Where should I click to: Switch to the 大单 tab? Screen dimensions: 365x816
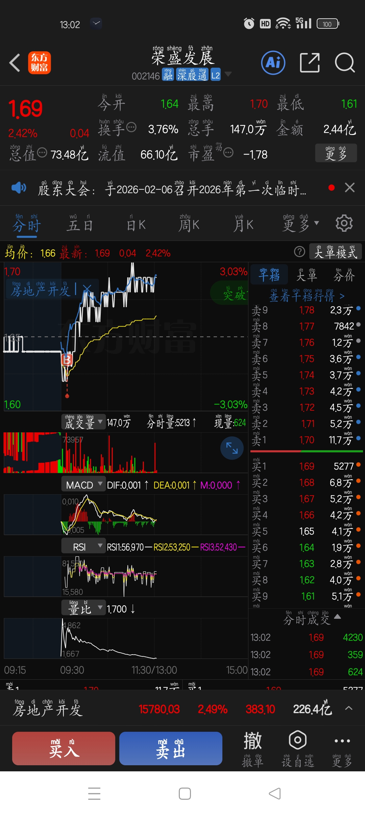[x=307, y=275]
